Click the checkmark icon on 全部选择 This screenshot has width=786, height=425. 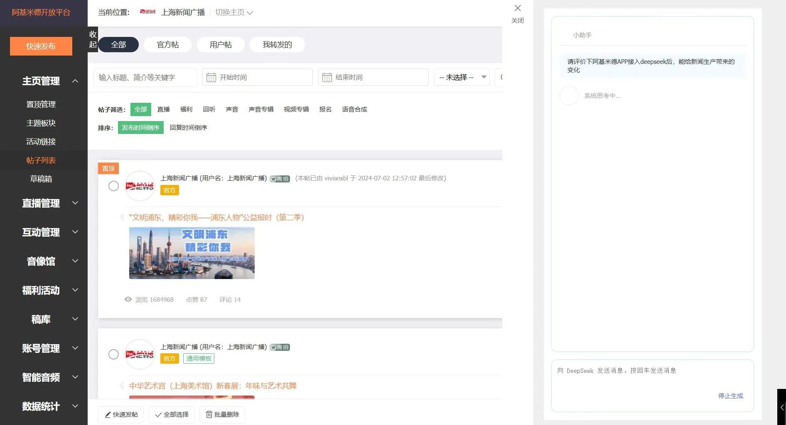158,415
